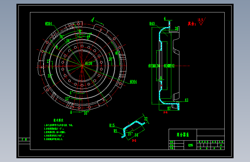The width and height of the screenshot is (250, 162).
Task: Select the 2° angle label at left
Action: click(x=48, y=61)
